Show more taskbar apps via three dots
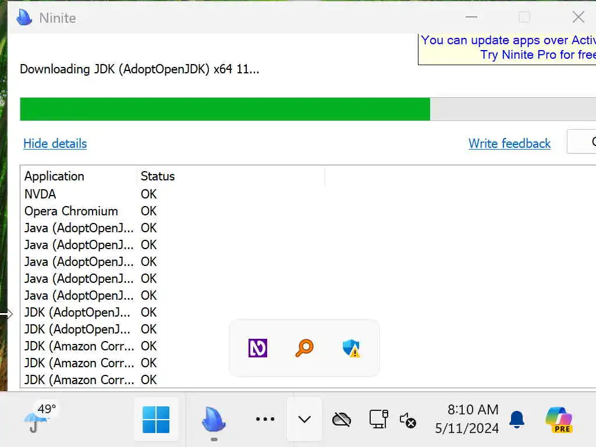 click(265, 419)
